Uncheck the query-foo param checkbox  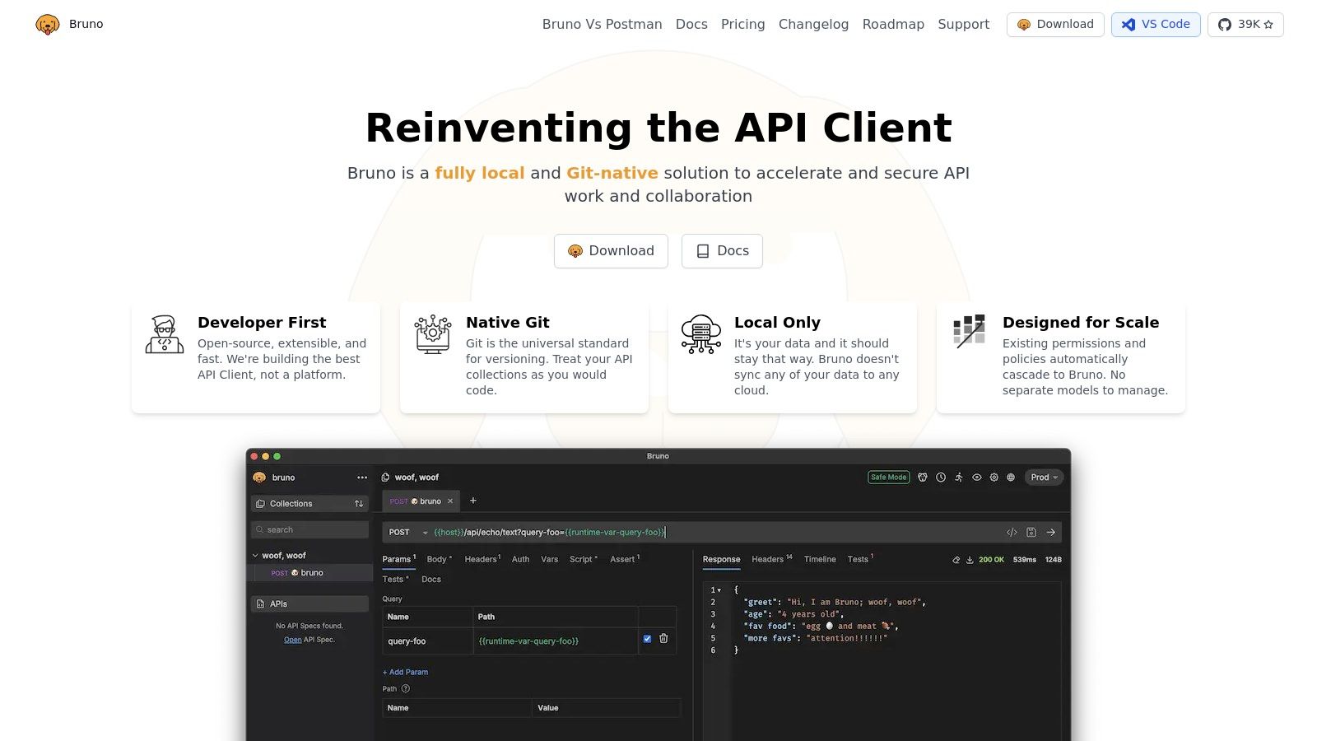tap(647, 639)
